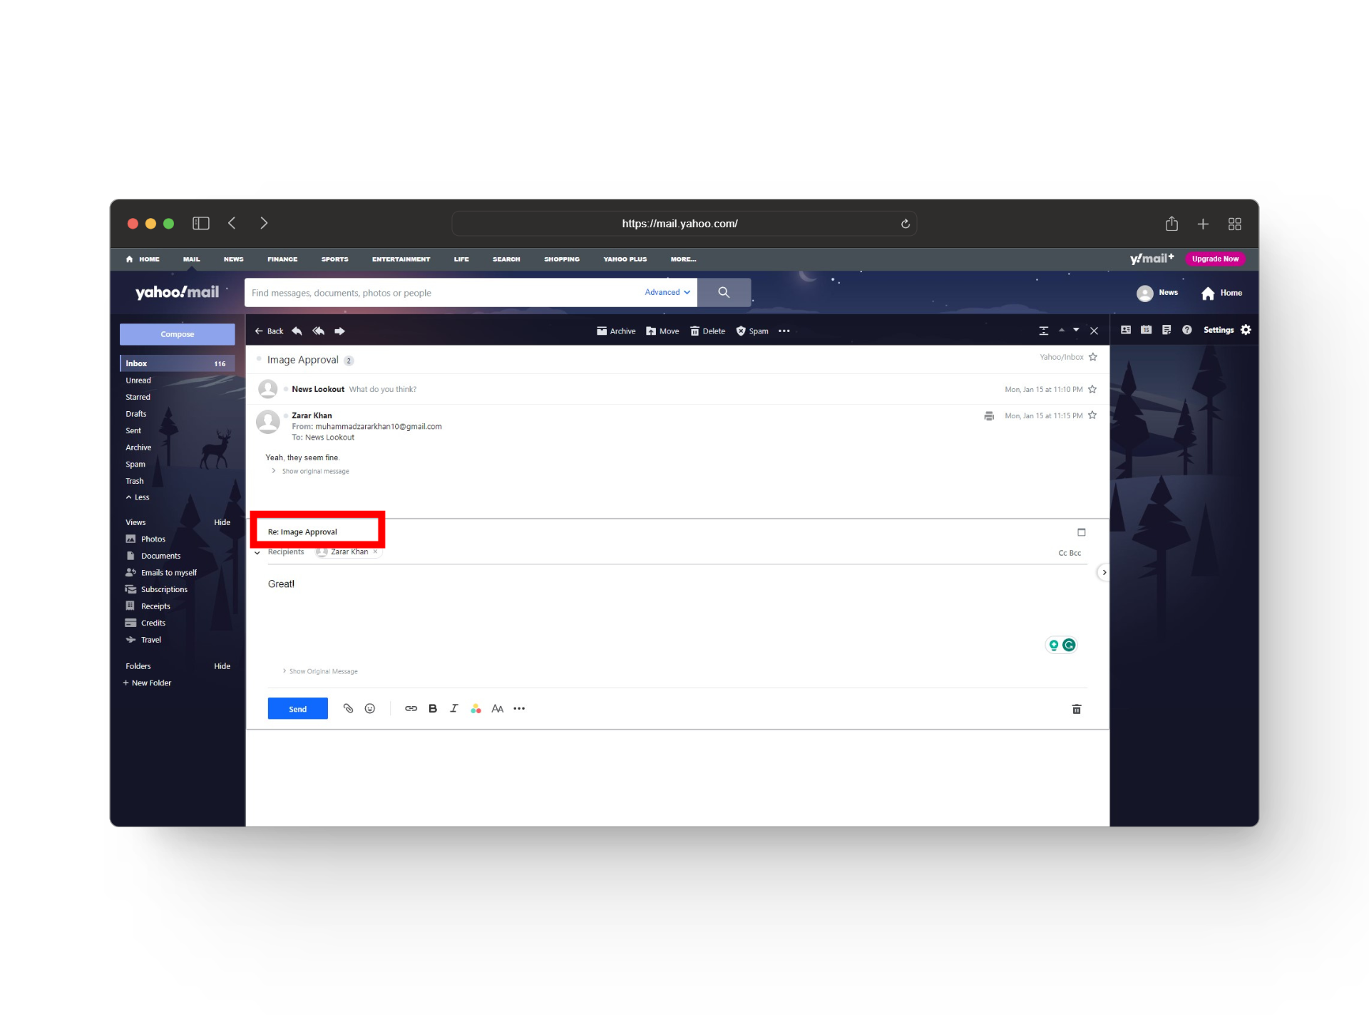
Task: Expand Show original message in email
Action: coord(314,472)
